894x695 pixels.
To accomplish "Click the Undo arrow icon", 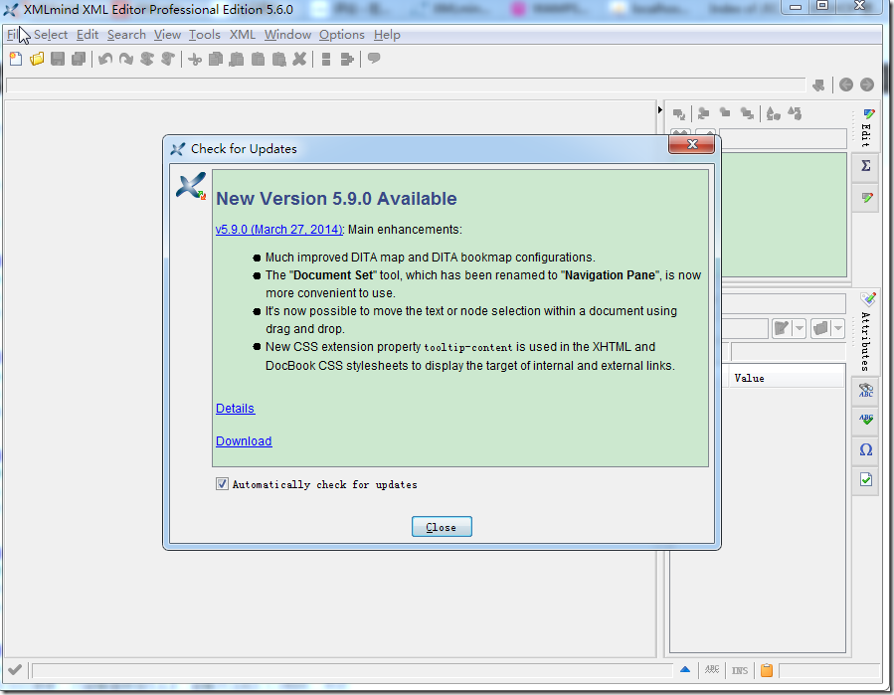I will [x=104, y=59].
